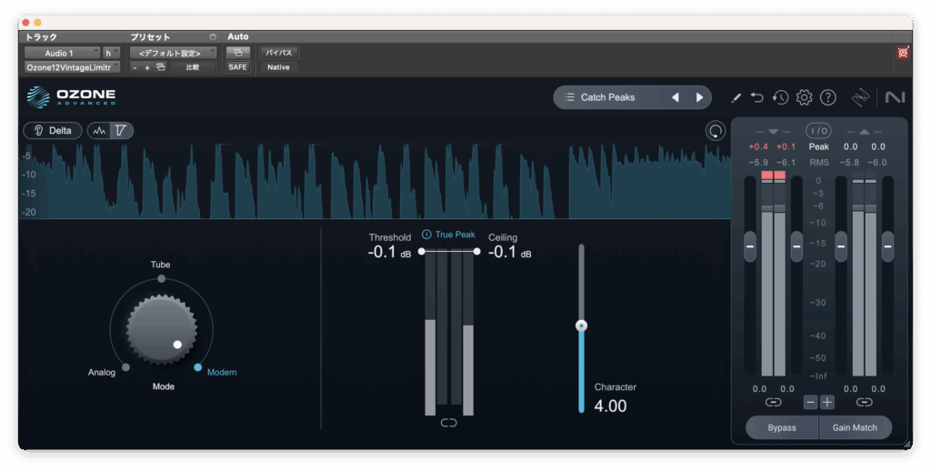Click the pencil edit preset icon
The width and height of the screenshot is (931, 471).
pos(736,97)
